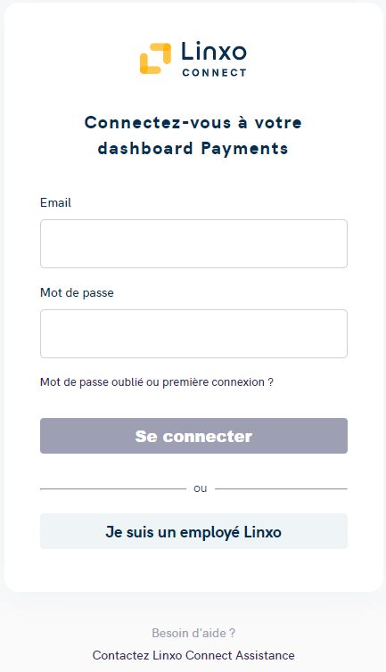386x672 pixels.
Task: Click the word 'première connexion' in help link
Action: 213,381
